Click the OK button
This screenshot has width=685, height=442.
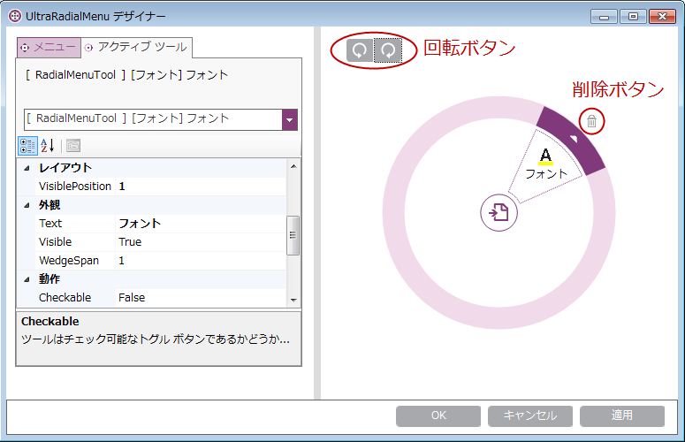point(438,415)
